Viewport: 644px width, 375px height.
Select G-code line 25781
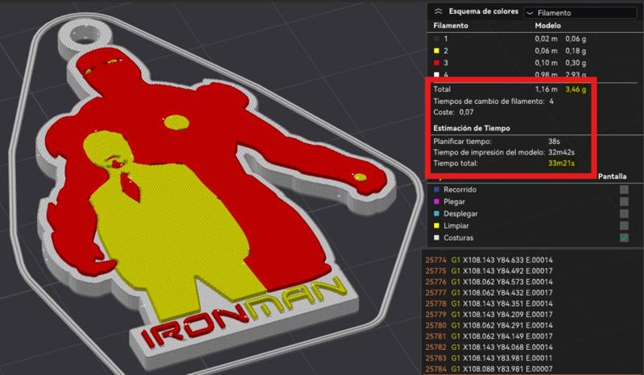click(489, 336)
